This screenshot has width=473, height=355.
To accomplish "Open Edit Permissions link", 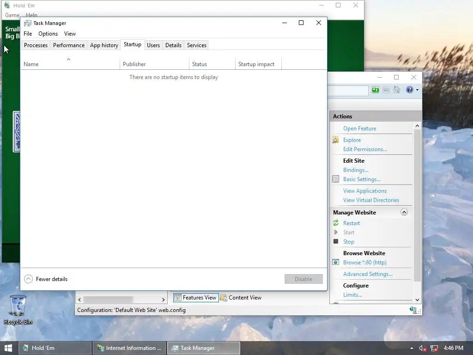I will click(365, 149).
